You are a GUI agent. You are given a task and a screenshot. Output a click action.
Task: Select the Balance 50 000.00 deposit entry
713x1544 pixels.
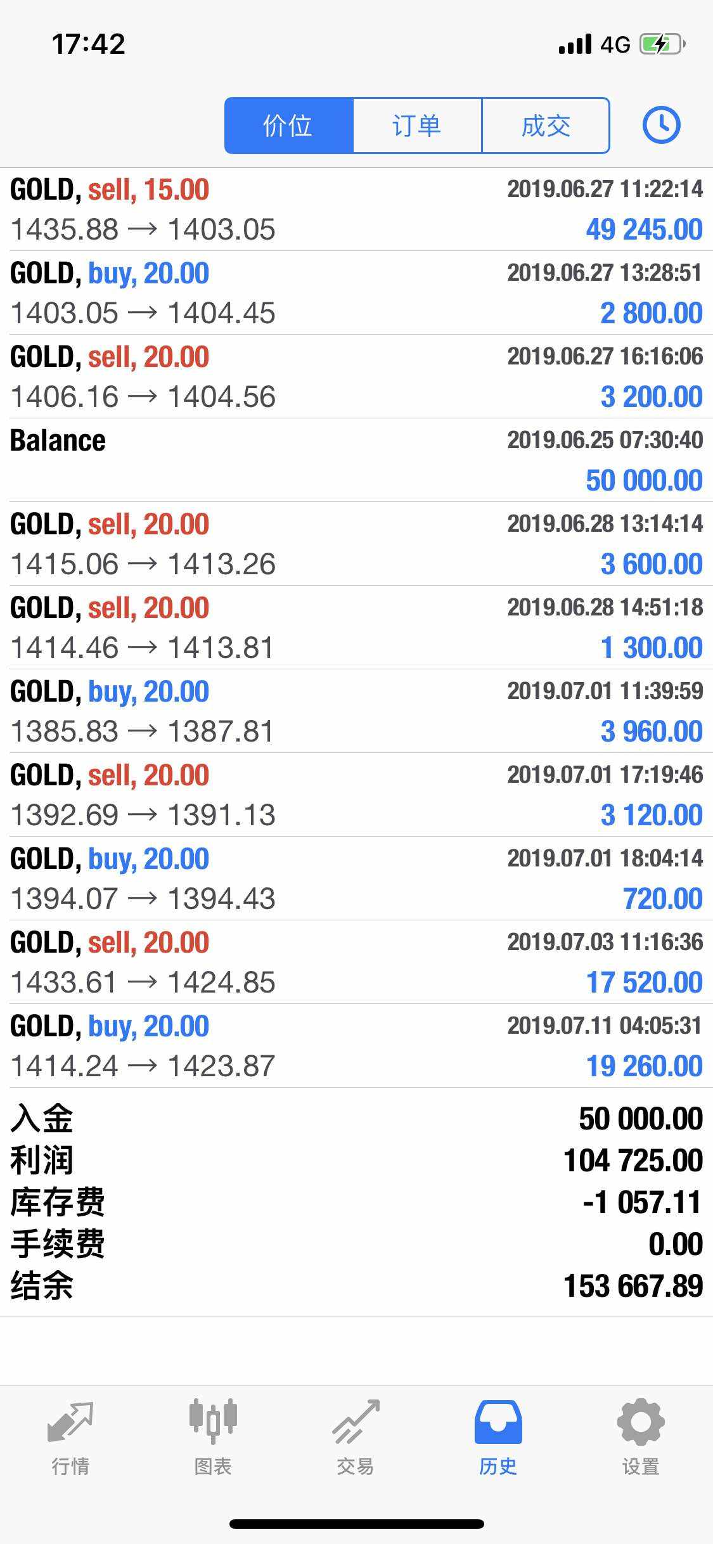click(356, 460)
